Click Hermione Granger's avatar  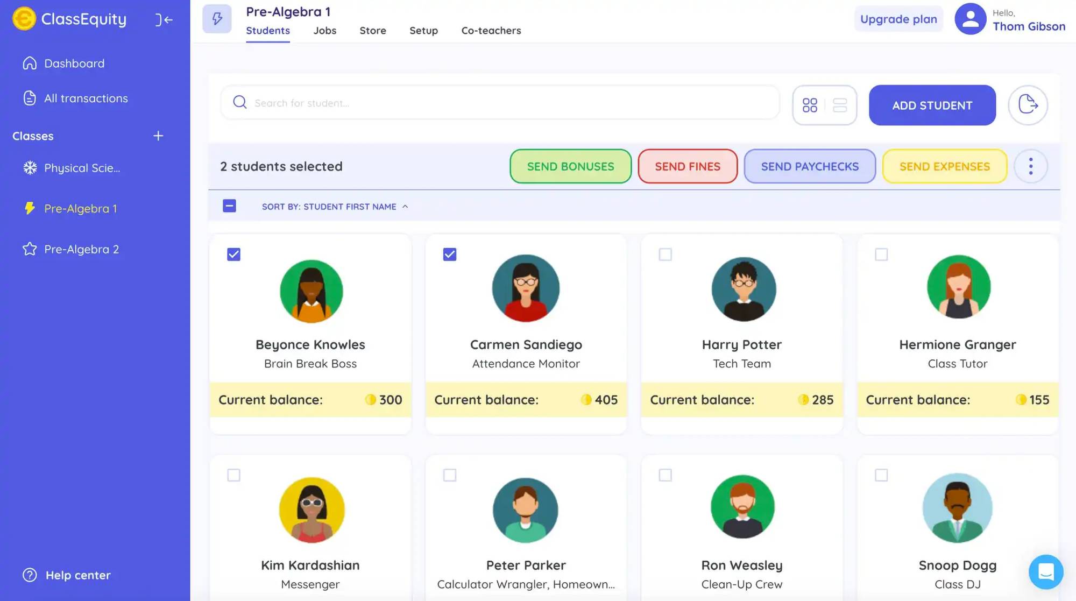click(958, 287)
